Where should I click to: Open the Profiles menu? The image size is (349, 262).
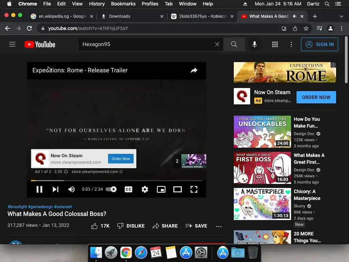(x=150, y=4)
